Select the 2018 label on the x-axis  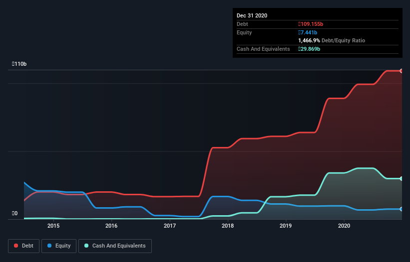[228, 226]
